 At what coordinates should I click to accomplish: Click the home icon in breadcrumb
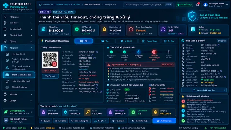pyautogui.click(x=40, y=5)
